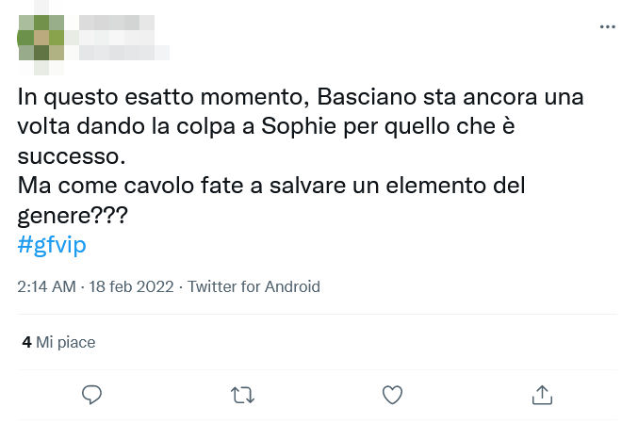Screen dimensions: 638x423
Task: Open the share icon for this tweet
Action: 542,395
